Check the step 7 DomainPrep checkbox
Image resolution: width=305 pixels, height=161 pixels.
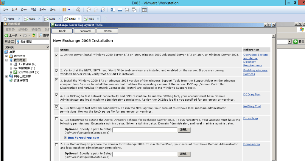click(x=57, y=145)
